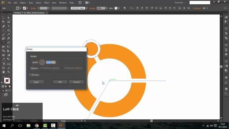This screenshot has width=229, height=129.
Task: Select the Scale tool
Action: pos(9,43)
